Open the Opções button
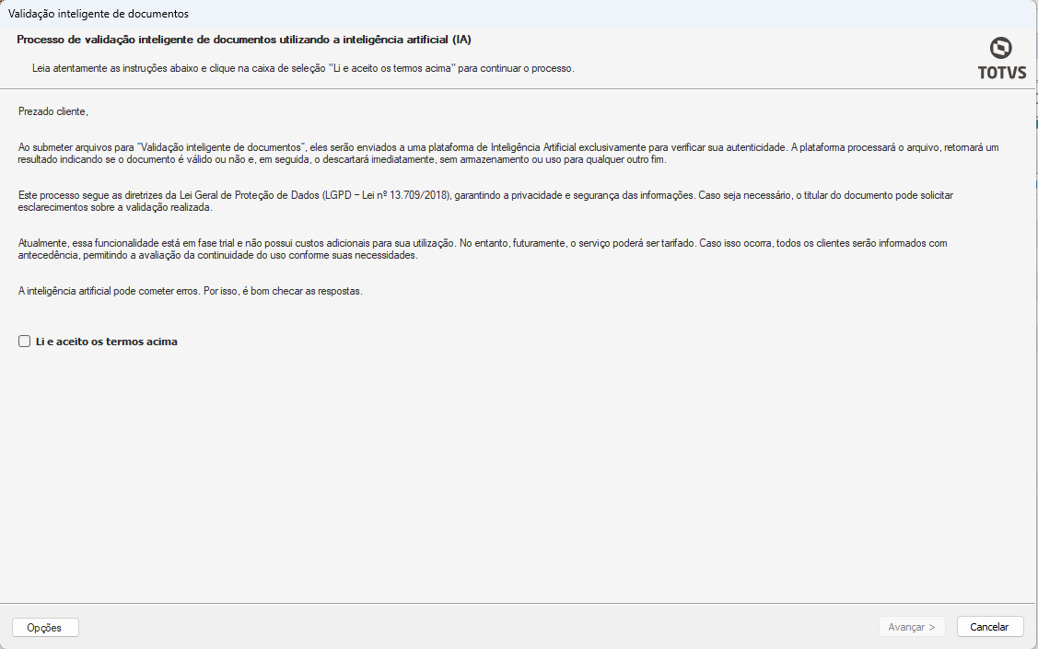 click(x=45, y=627)
